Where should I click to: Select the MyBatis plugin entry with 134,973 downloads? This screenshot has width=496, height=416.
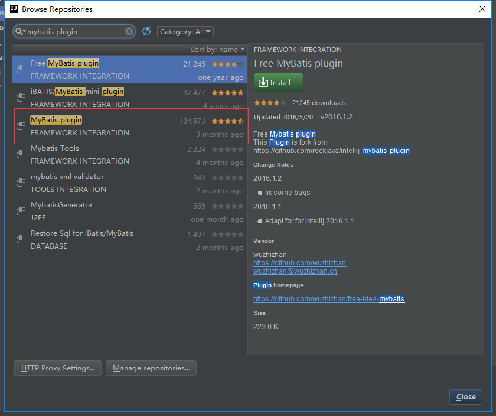point(131,126)
